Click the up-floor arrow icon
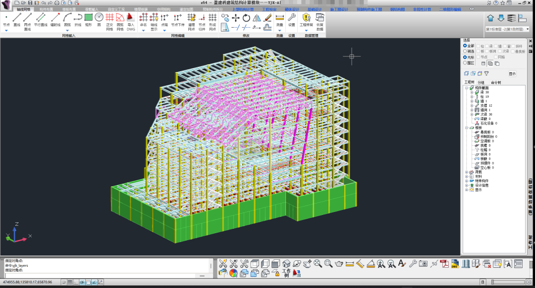Viewport: 535px width, 288px height. click(490, 18)
